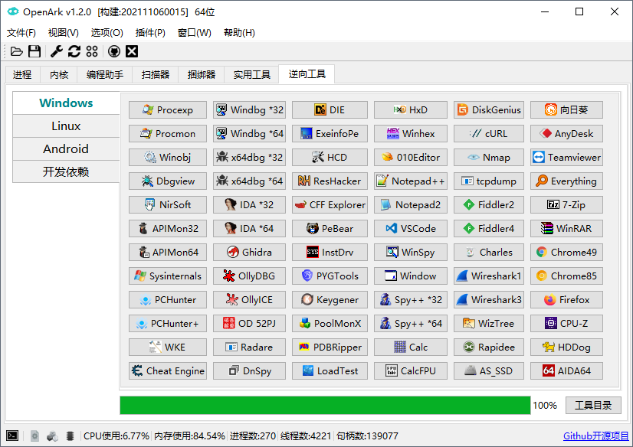This screenshot has height=447, width=633.
Task: Click the refresh arrows toolbar icon
Action: tap(74, 51)
